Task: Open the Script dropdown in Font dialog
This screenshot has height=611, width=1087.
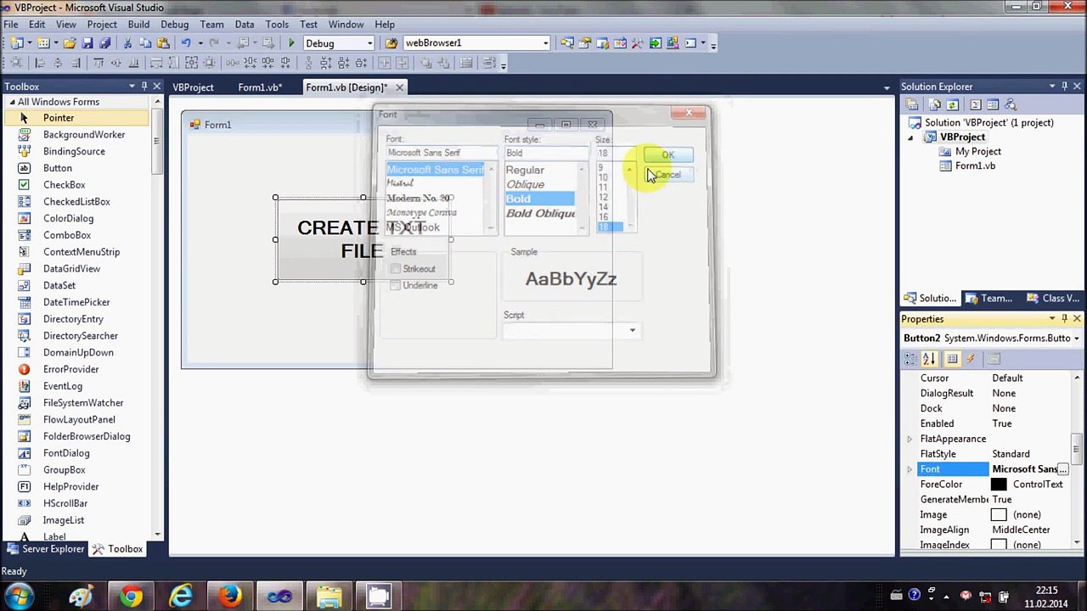Action: 632,330
